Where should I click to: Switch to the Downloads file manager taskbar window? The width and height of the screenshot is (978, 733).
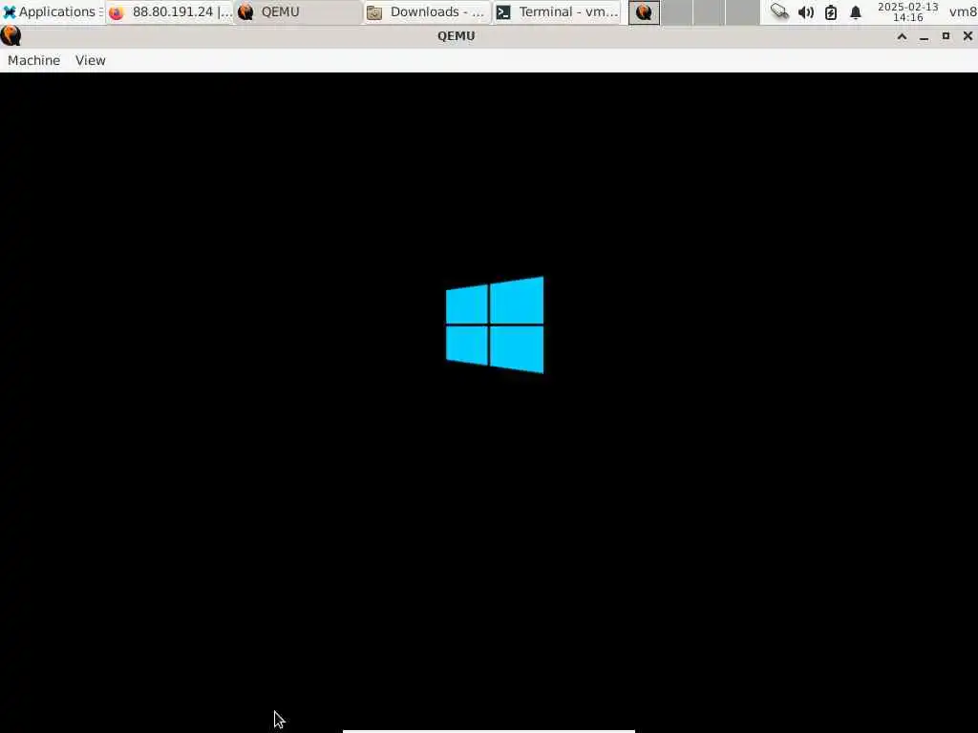click(427, 11)
